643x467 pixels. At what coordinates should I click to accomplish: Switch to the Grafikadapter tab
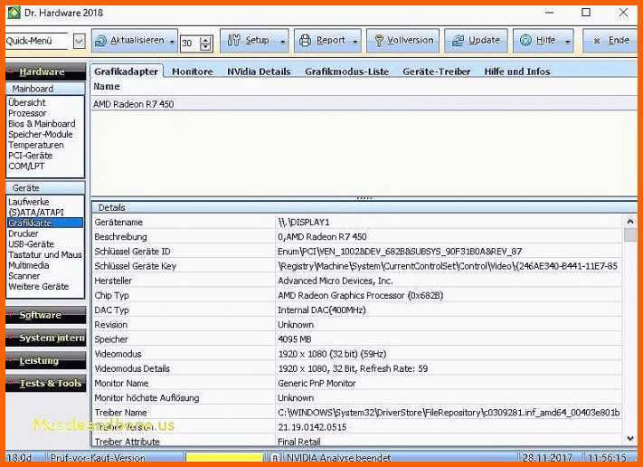127,71
